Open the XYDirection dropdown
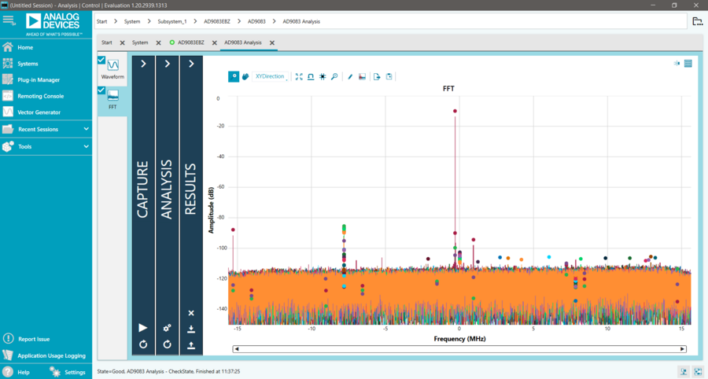 click(x=270, y=77)
